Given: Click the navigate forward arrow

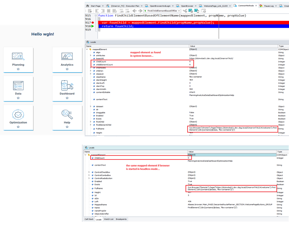Looking at the screenshot, I should point(140,11).
